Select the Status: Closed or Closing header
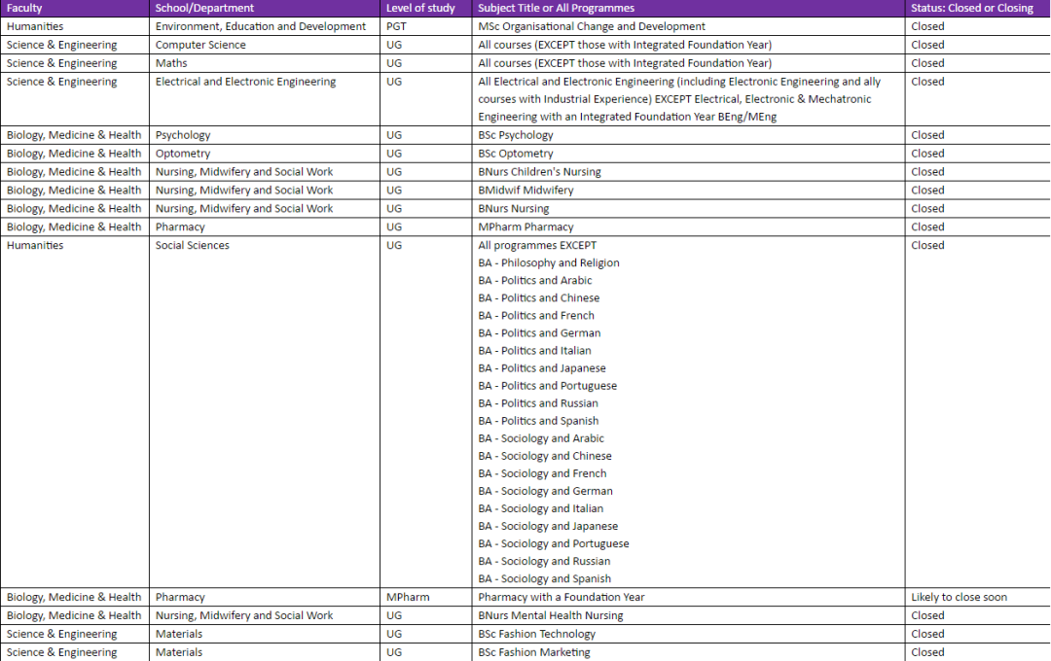This screenshot has width=1051, height=661. pos(972,8)
